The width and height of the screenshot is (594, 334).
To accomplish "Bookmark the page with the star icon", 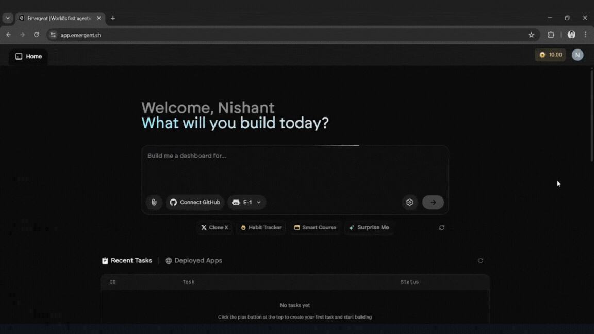I will 531,35.
